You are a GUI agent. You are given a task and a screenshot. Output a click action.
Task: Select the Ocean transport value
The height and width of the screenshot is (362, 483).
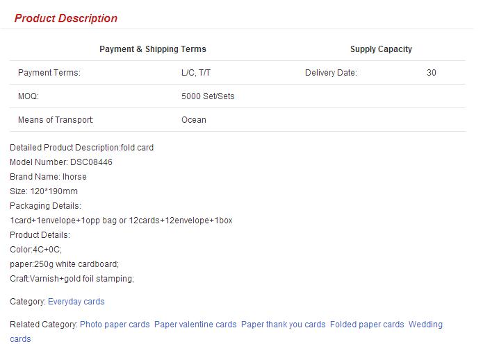pyautogui.click(x=194, y=120)
